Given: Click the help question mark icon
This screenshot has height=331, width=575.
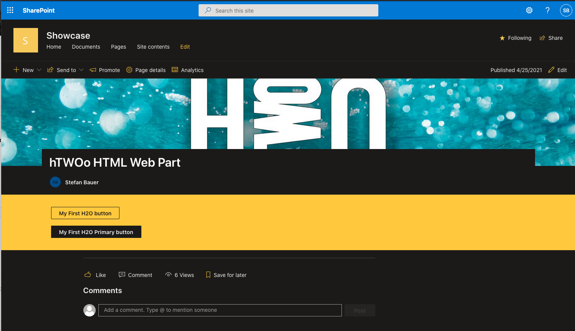Looking at the screenshot, I should (x=547, y=10).
